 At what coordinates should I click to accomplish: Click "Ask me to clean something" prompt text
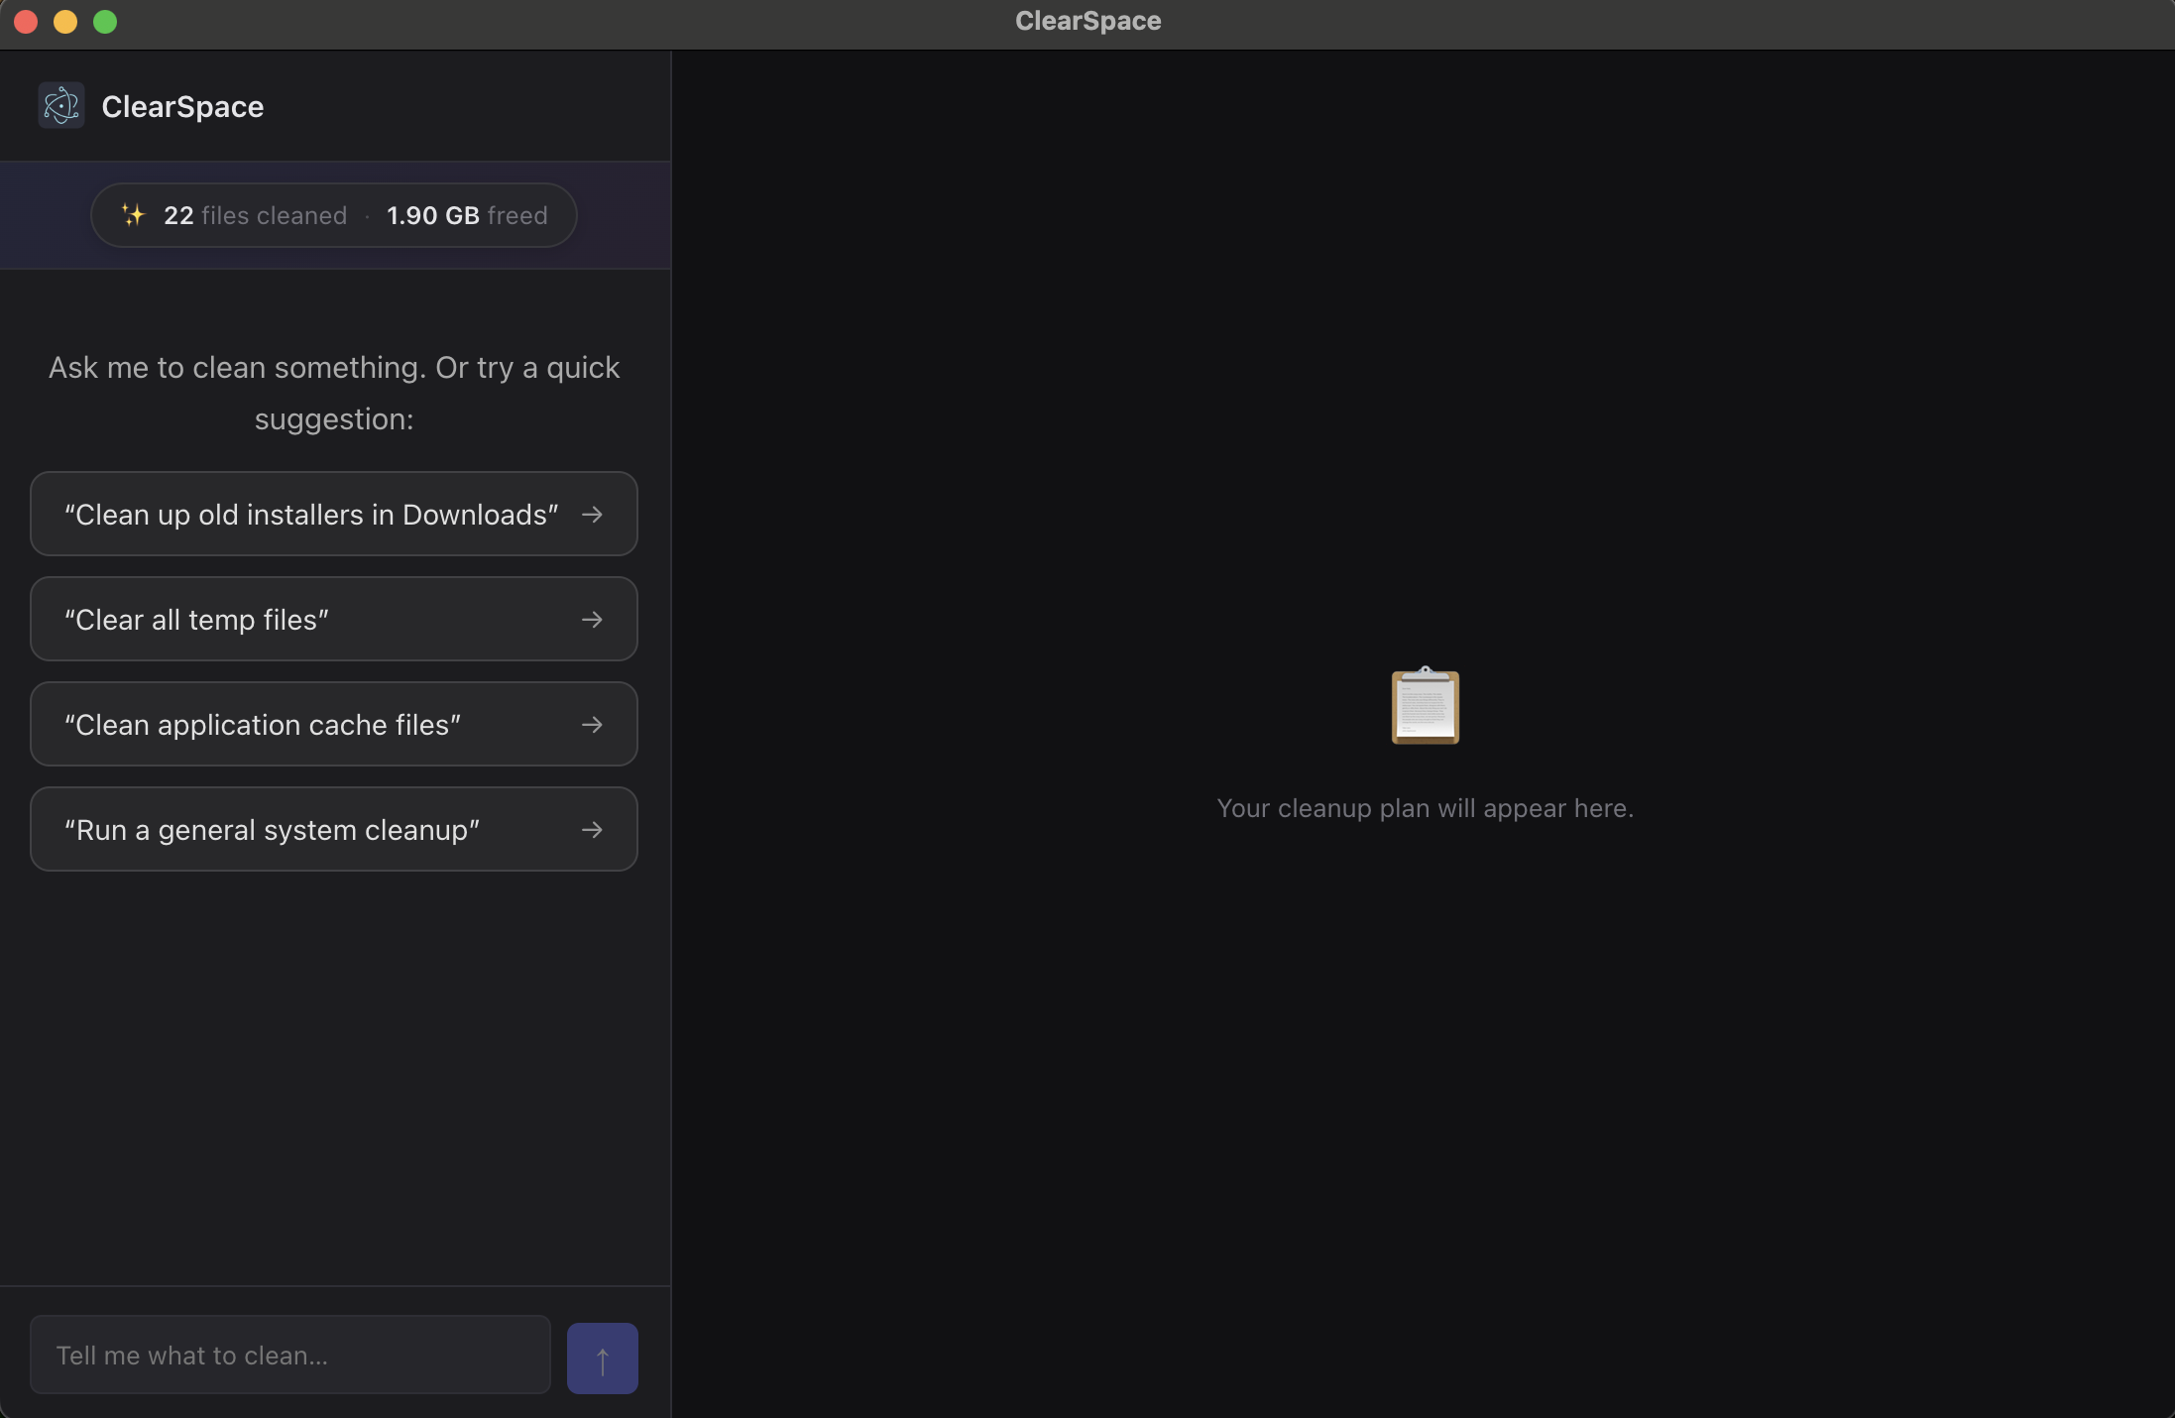(x=334, y=393)
